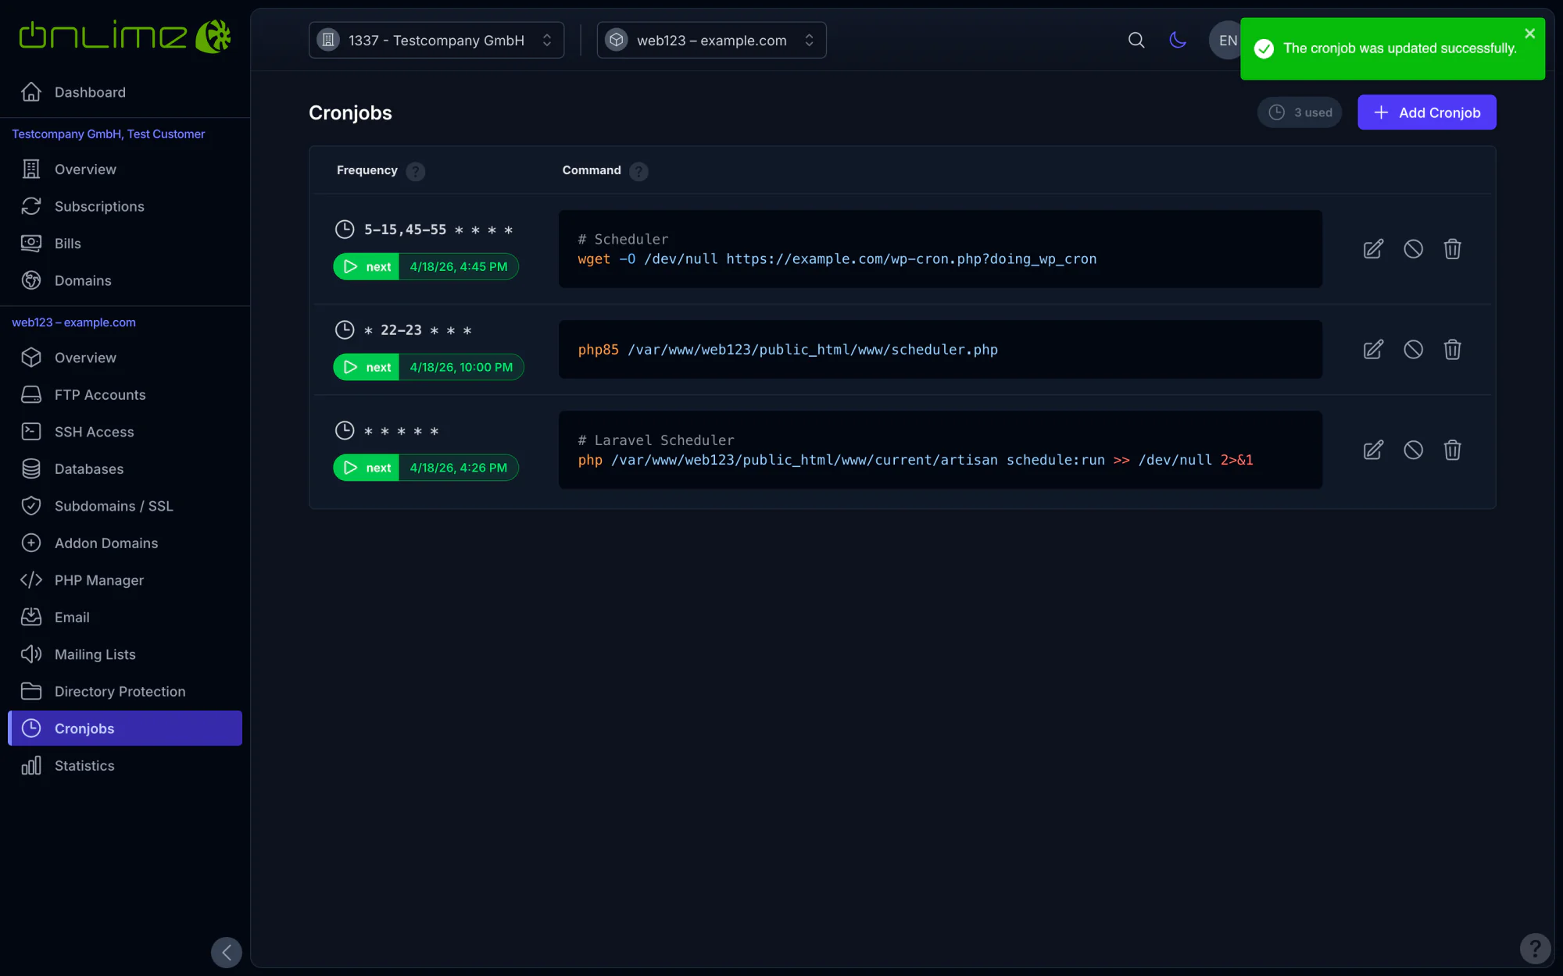Viewport: 1563px width, 976px height.
Task: Disable the wget Scheduler cronjob
Action: click(x=1413, y=249)
